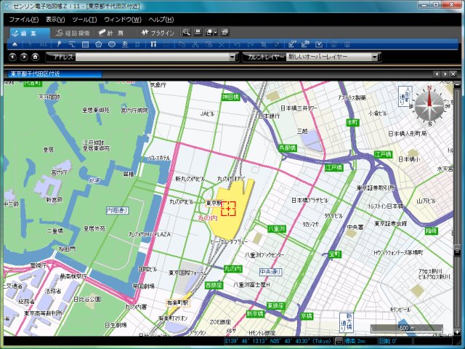The image size is (465, 349).
Task: Click the 東京駅 station label
Action: 214,204
